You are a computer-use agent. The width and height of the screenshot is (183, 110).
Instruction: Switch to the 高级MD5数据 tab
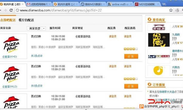click(x=92, y=4)
